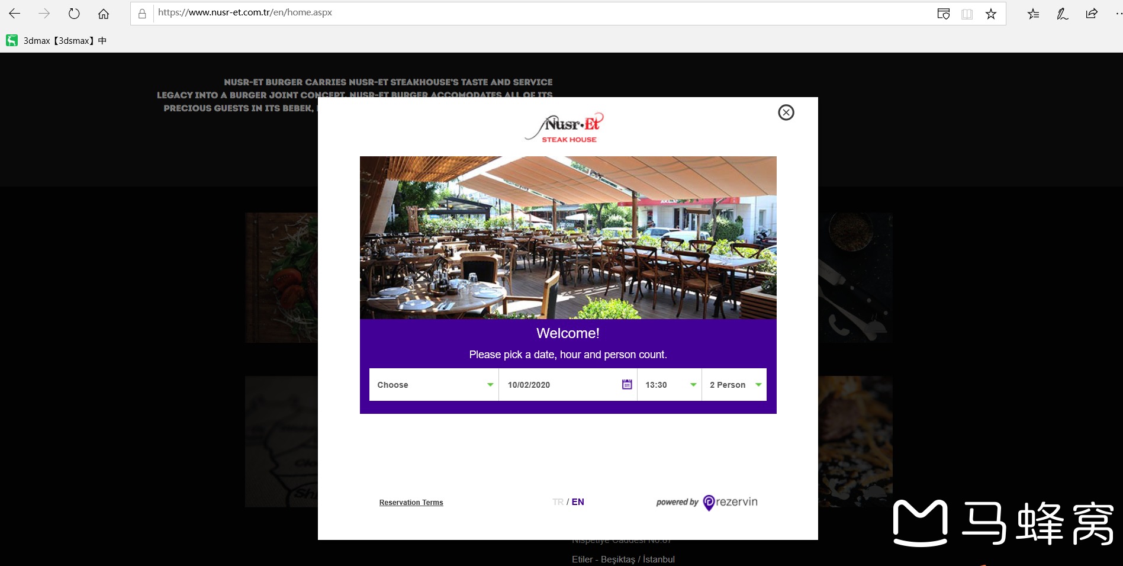The width and height of the screenshot is (1123, 566).
Task: Click the Nusr-Et Steak House logo
Action: [x=564, y=127]
